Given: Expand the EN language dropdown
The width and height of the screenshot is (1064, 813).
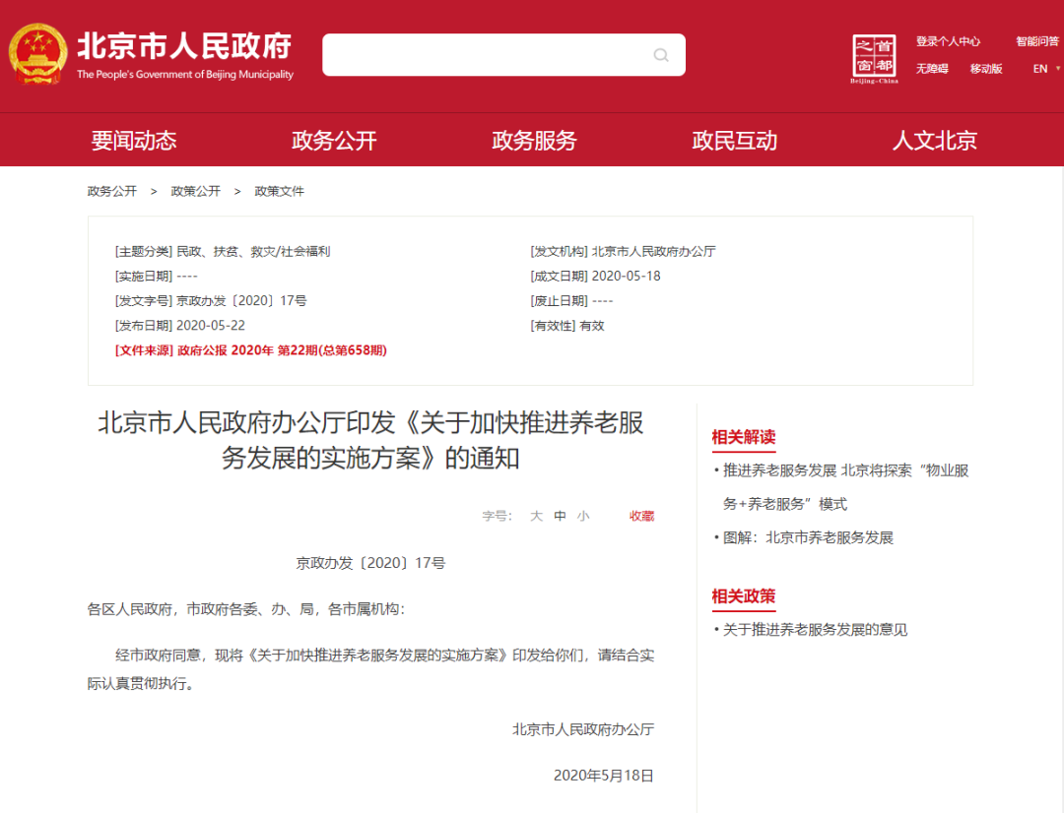Looking at the screenshot, I should pos(1046,69).
